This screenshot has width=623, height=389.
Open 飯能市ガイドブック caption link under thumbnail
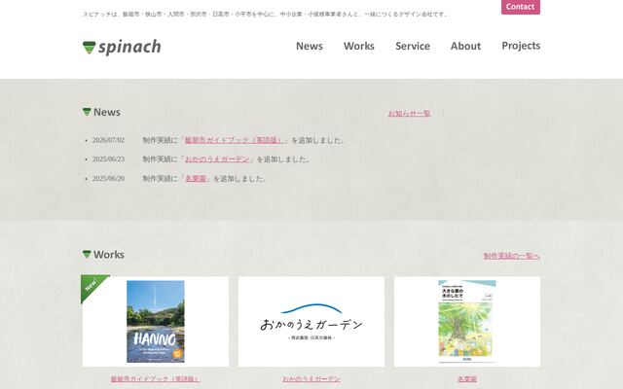(156, 379)
